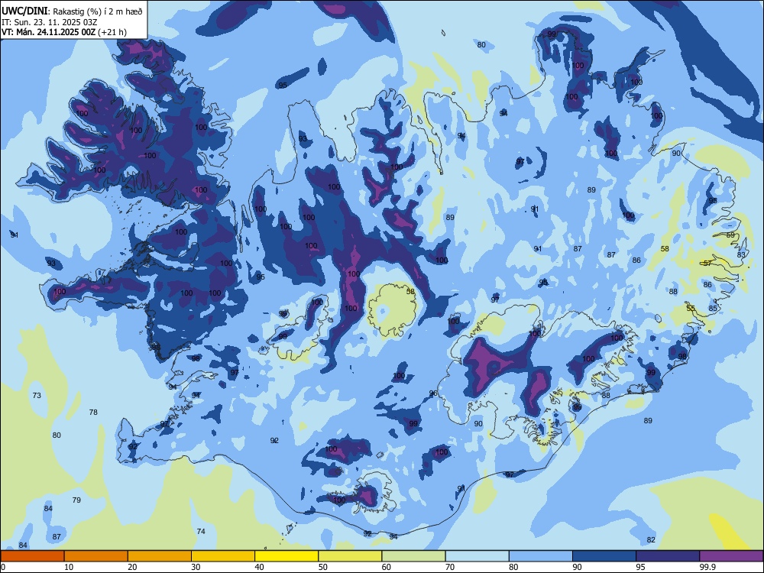Click the 82 humidity value on the map
Image resolution: width=764 pixels, height=573 pixels.
[x=651, y=539]
